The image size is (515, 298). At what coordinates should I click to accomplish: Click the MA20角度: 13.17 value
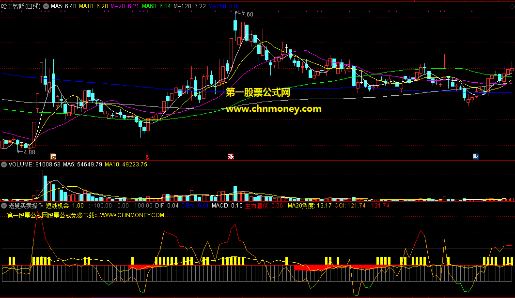(x=310, y=206)
